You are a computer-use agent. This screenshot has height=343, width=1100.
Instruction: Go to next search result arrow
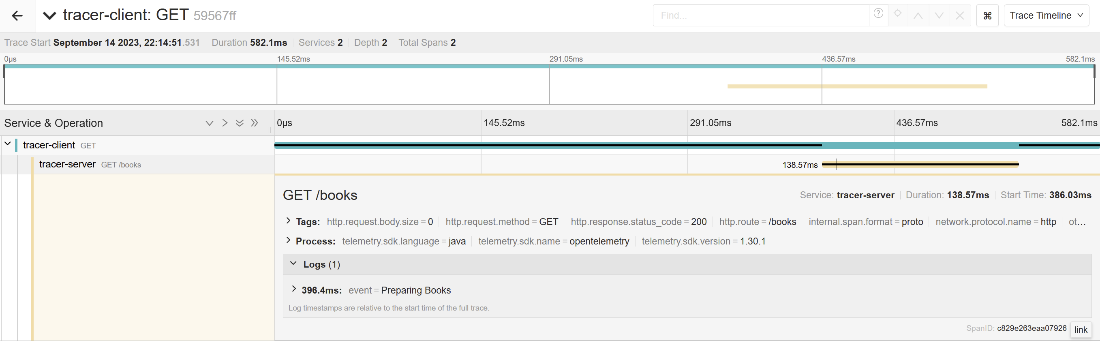click(939, 16)
